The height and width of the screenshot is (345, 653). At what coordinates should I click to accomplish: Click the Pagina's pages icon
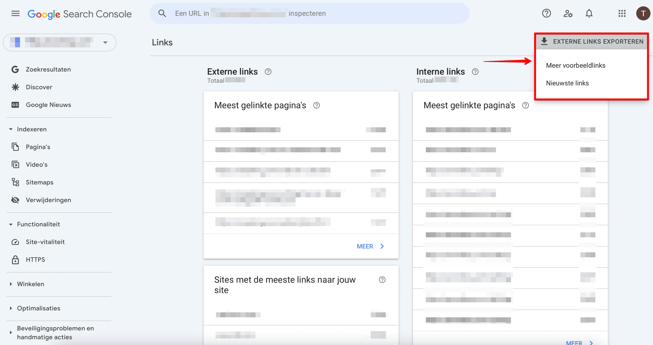[x=15, y=147]
